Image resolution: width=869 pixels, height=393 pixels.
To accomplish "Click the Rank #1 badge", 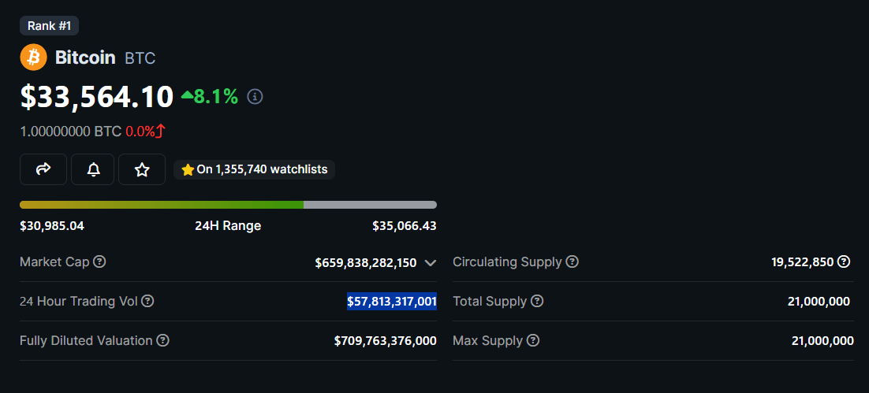I will coord(49,26).
